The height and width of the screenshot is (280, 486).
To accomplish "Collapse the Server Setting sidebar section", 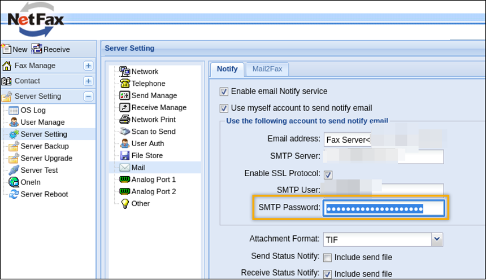I will 88,97.
